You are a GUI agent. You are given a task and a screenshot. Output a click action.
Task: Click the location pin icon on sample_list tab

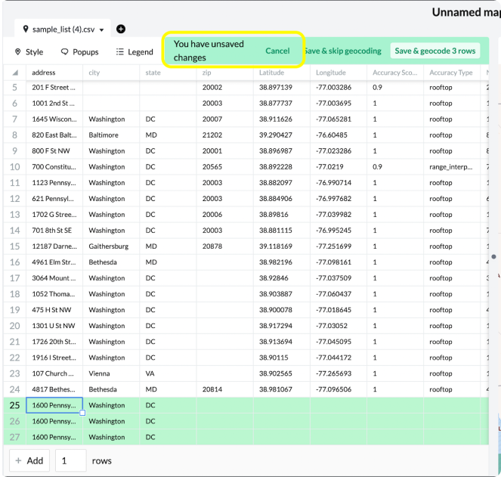point(26,29)
